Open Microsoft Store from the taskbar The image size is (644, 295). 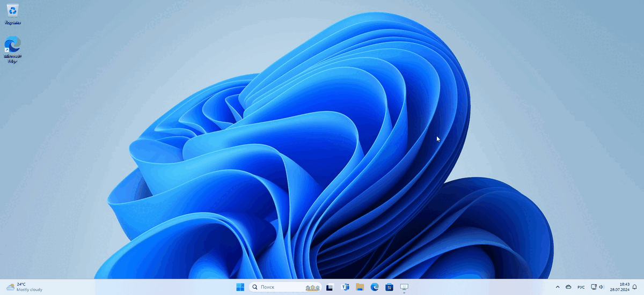[x=390, y=287]
